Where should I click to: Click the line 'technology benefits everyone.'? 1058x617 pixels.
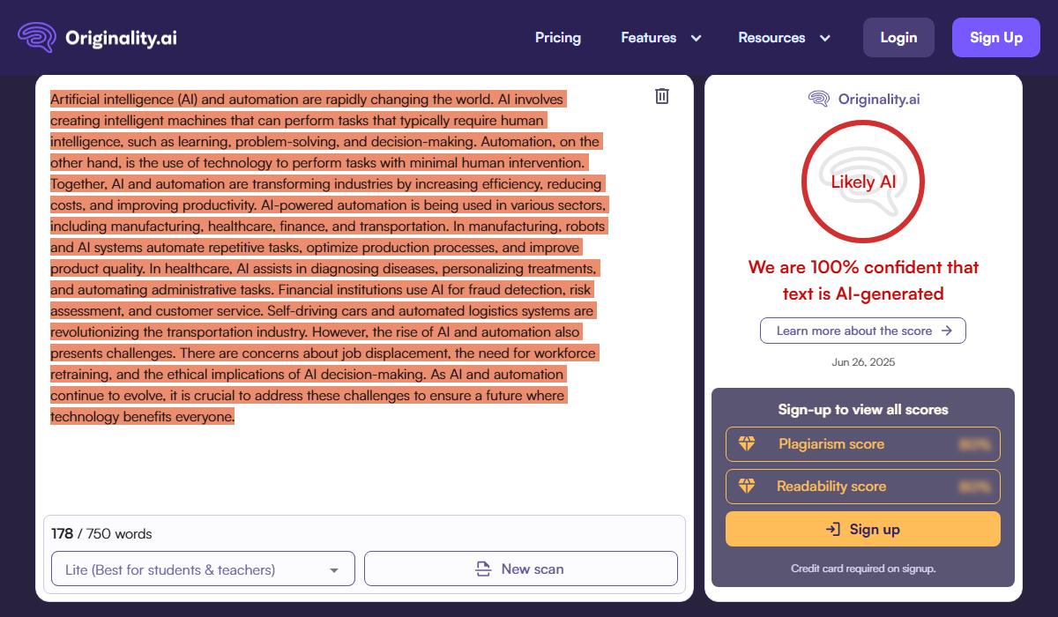tap(142, 417)
